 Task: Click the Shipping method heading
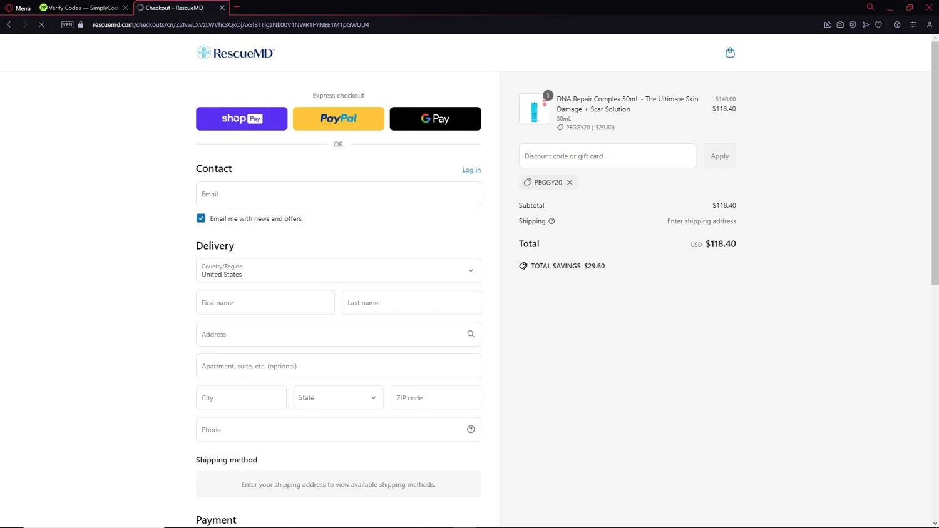[227, 460]
